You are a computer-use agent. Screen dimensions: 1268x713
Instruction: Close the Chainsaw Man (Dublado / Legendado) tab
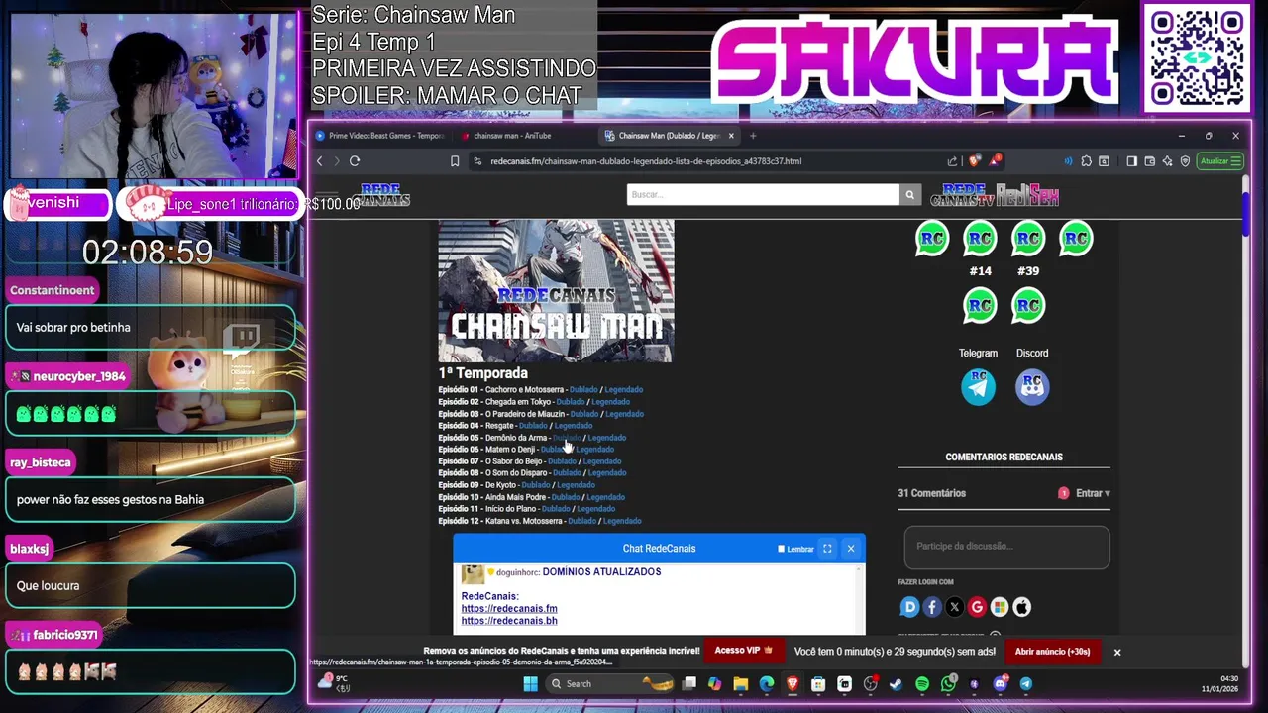731,136
